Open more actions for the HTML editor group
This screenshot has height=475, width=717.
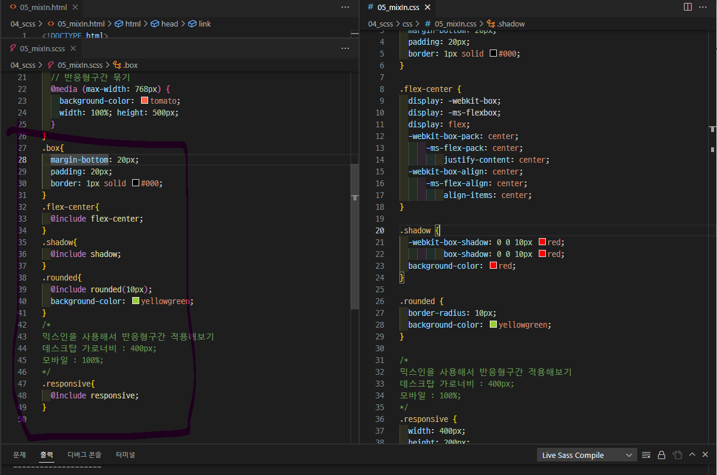[345, 7]
